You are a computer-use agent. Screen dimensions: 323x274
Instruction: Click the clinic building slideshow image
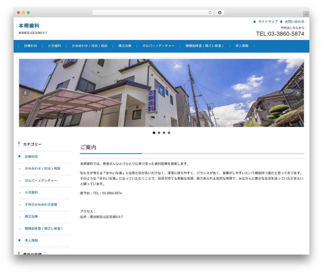tap(161, 93)
